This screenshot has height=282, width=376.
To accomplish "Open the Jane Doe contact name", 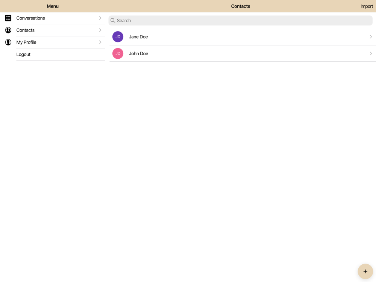I will click(x=138, y=37).
